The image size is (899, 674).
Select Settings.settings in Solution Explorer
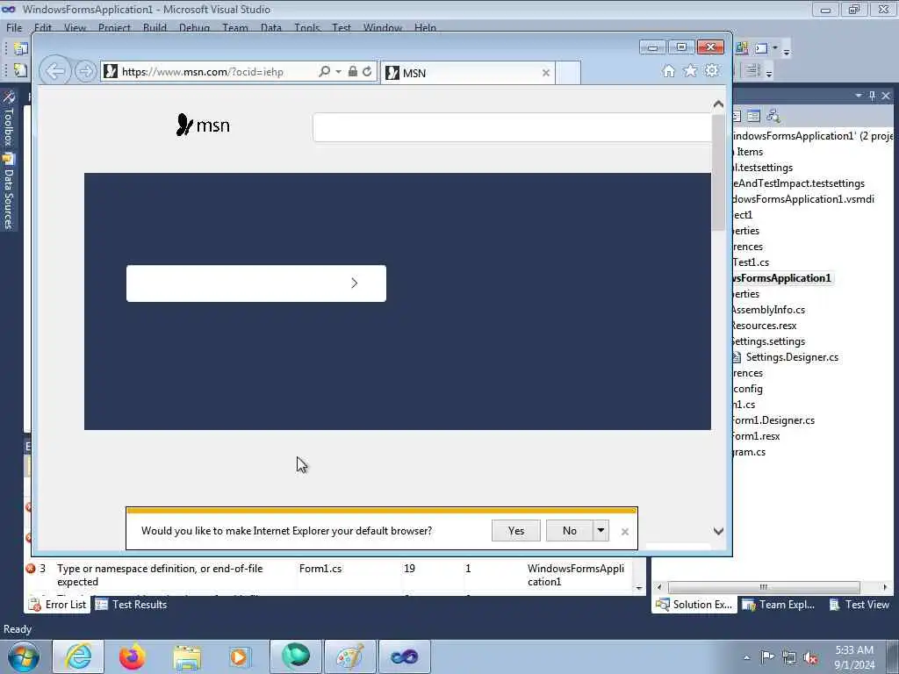pyautogui.click(x=768, y=341)
